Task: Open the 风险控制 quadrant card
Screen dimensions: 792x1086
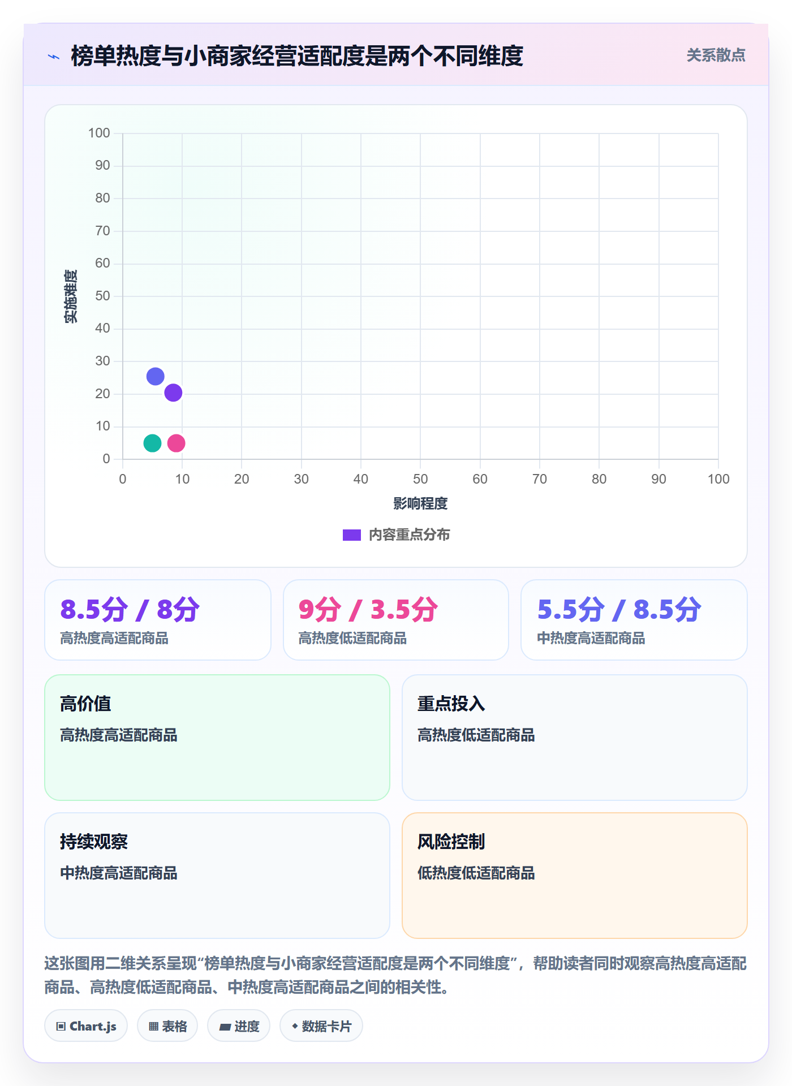Action: [x=575, y=876]
